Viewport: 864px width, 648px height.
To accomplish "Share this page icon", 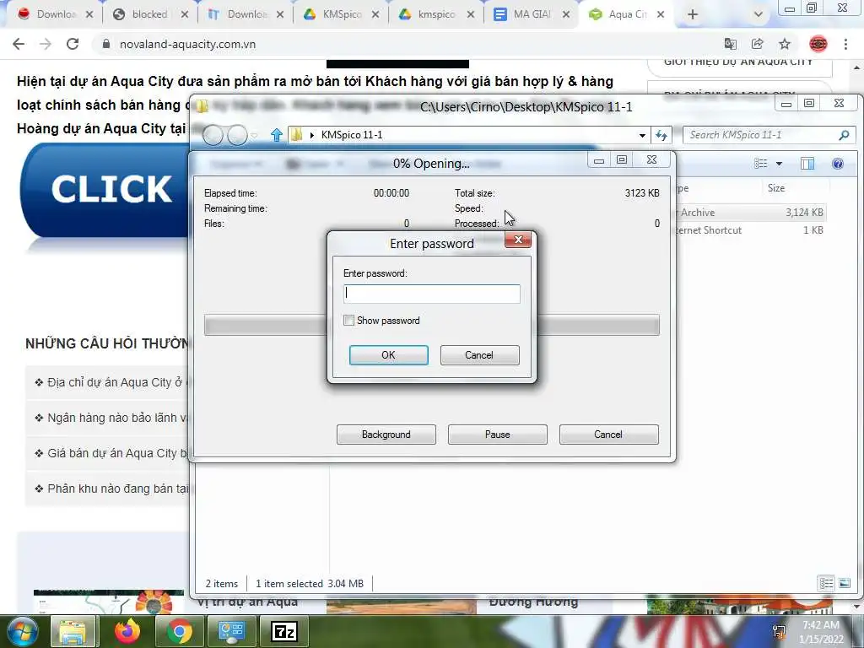I will 757,44.
